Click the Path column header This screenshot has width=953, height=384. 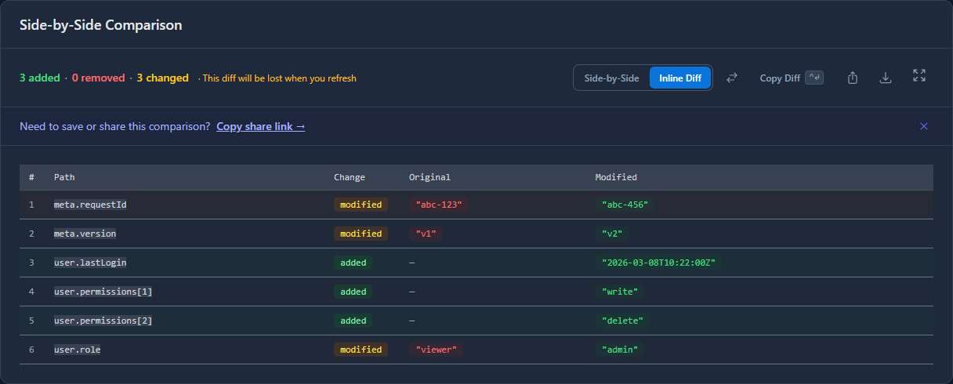pos(64,177)
